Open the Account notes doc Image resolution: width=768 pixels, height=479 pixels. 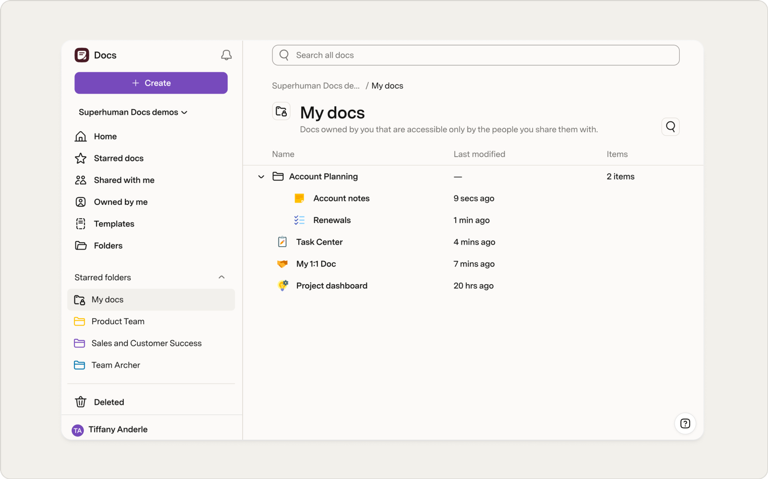click(x=341, y=198)
